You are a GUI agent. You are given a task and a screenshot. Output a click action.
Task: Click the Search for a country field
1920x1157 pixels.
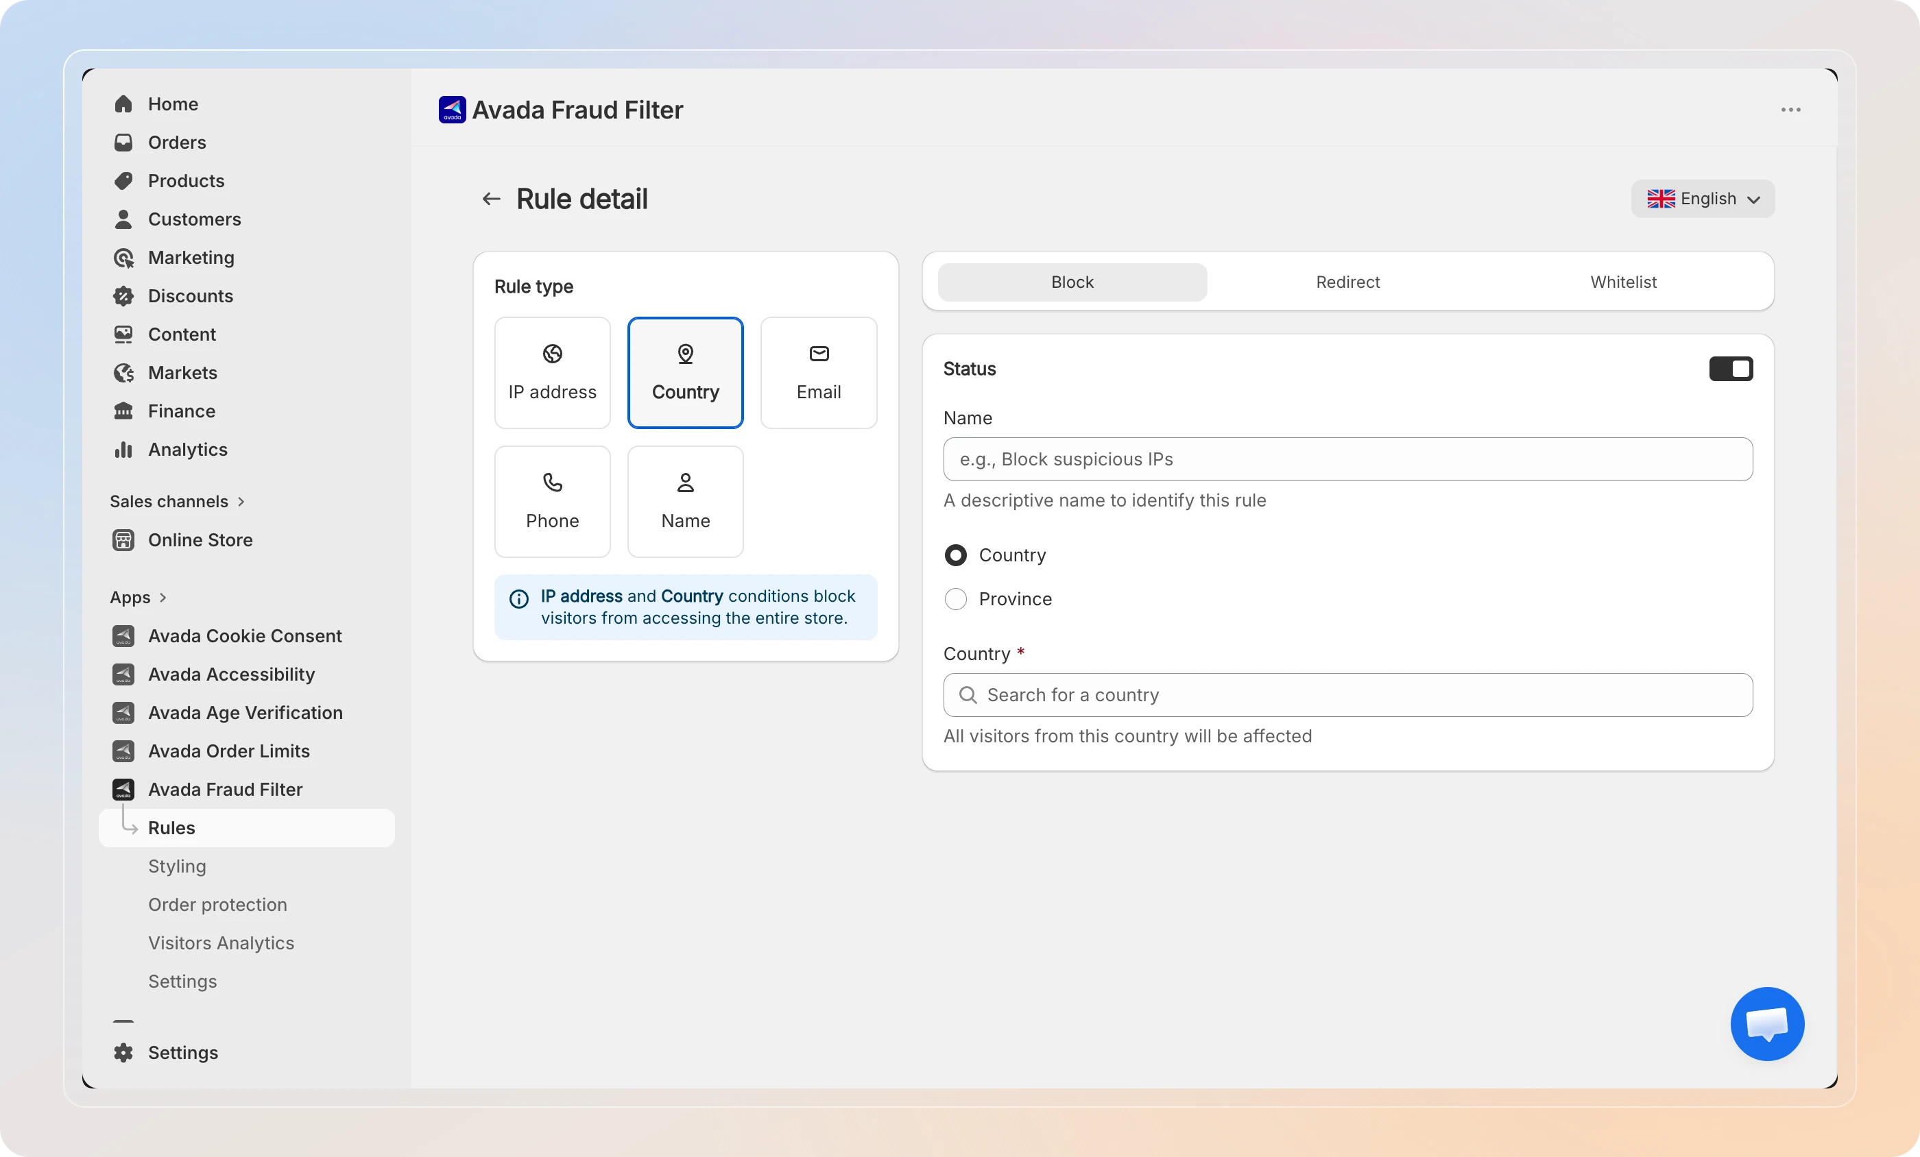[x=1348, y=695]
